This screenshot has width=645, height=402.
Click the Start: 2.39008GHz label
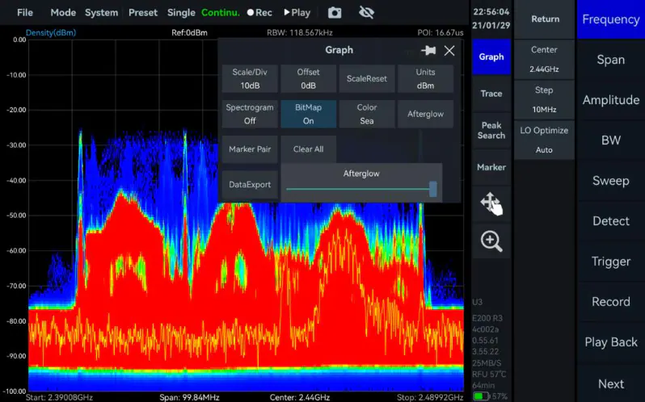59,397
